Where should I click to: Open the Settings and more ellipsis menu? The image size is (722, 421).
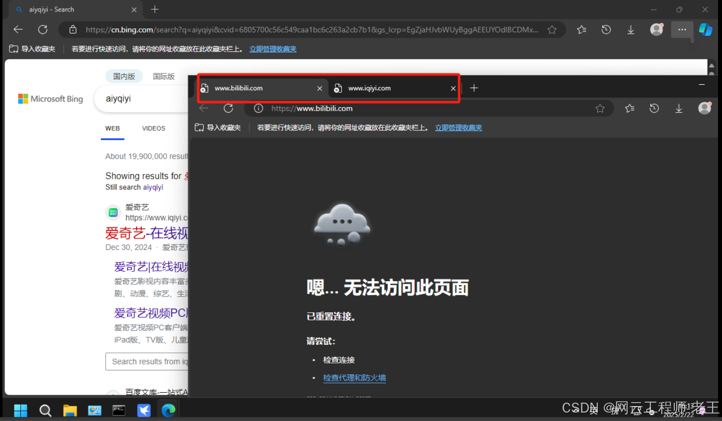coord(682,30)
